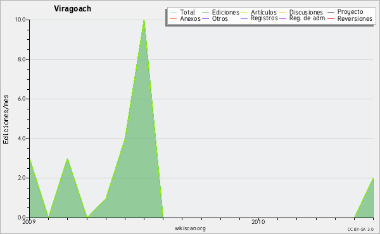Click the Anexos orange legend line
The height and width of the screenshot is (234, 380).
tap(174, 18)
